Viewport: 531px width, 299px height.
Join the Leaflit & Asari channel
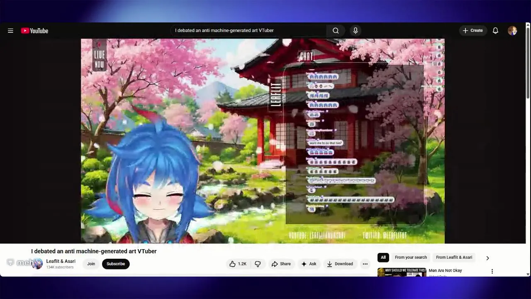91,264
